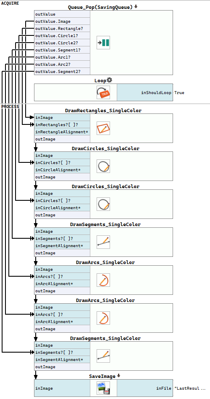The image size is (210, 399).
Task: Click the Queue_Pop filter's queue icon
Action: (x=103, y=43)
